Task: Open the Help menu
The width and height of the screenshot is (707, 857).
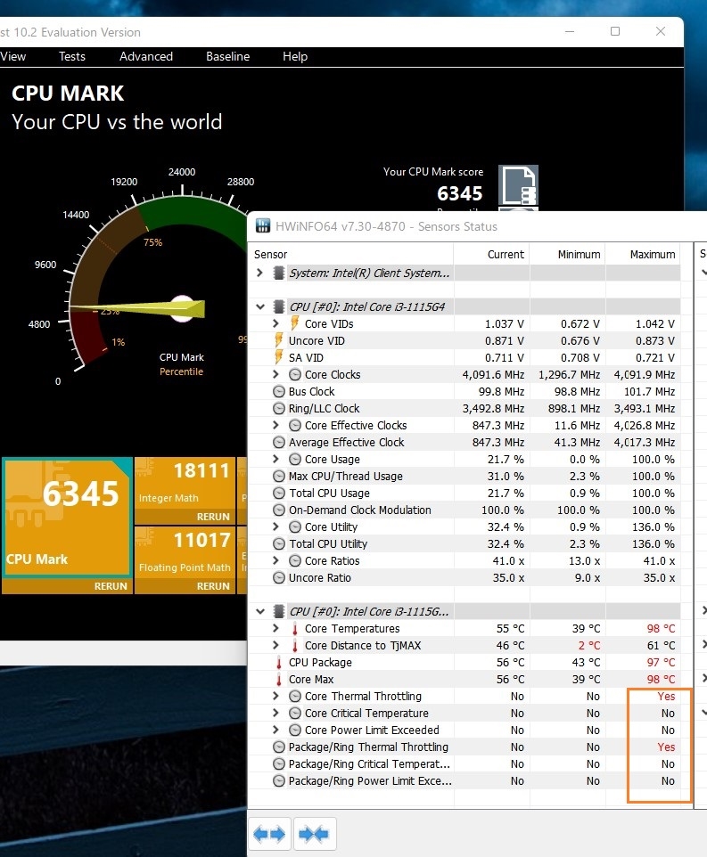Action: (295, 56)
